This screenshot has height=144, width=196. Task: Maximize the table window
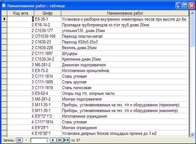tap(185, 6)
